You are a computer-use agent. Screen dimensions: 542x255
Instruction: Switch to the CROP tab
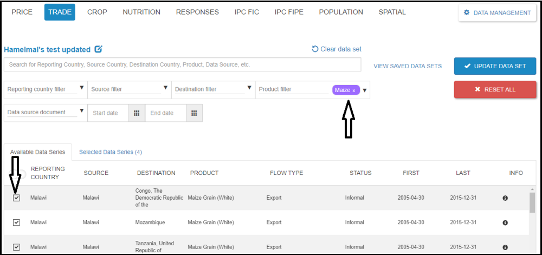pyautogui.click(x=97, y=12)
